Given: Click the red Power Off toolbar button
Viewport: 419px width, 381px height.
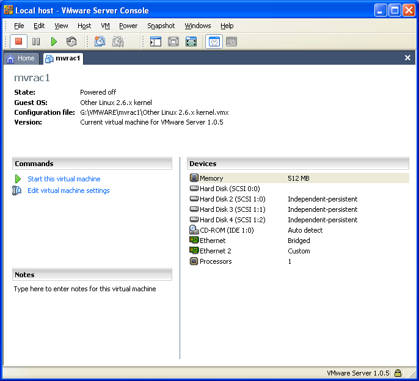Looking at the screenshot, I should coord(18,42).
